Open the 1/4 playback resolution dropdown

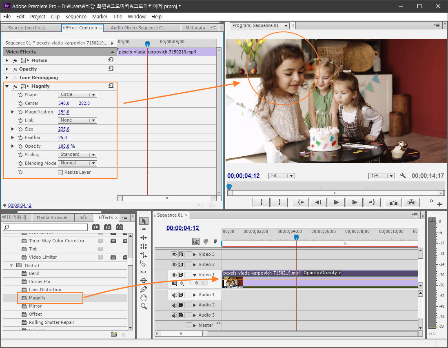tap(381, 176)
